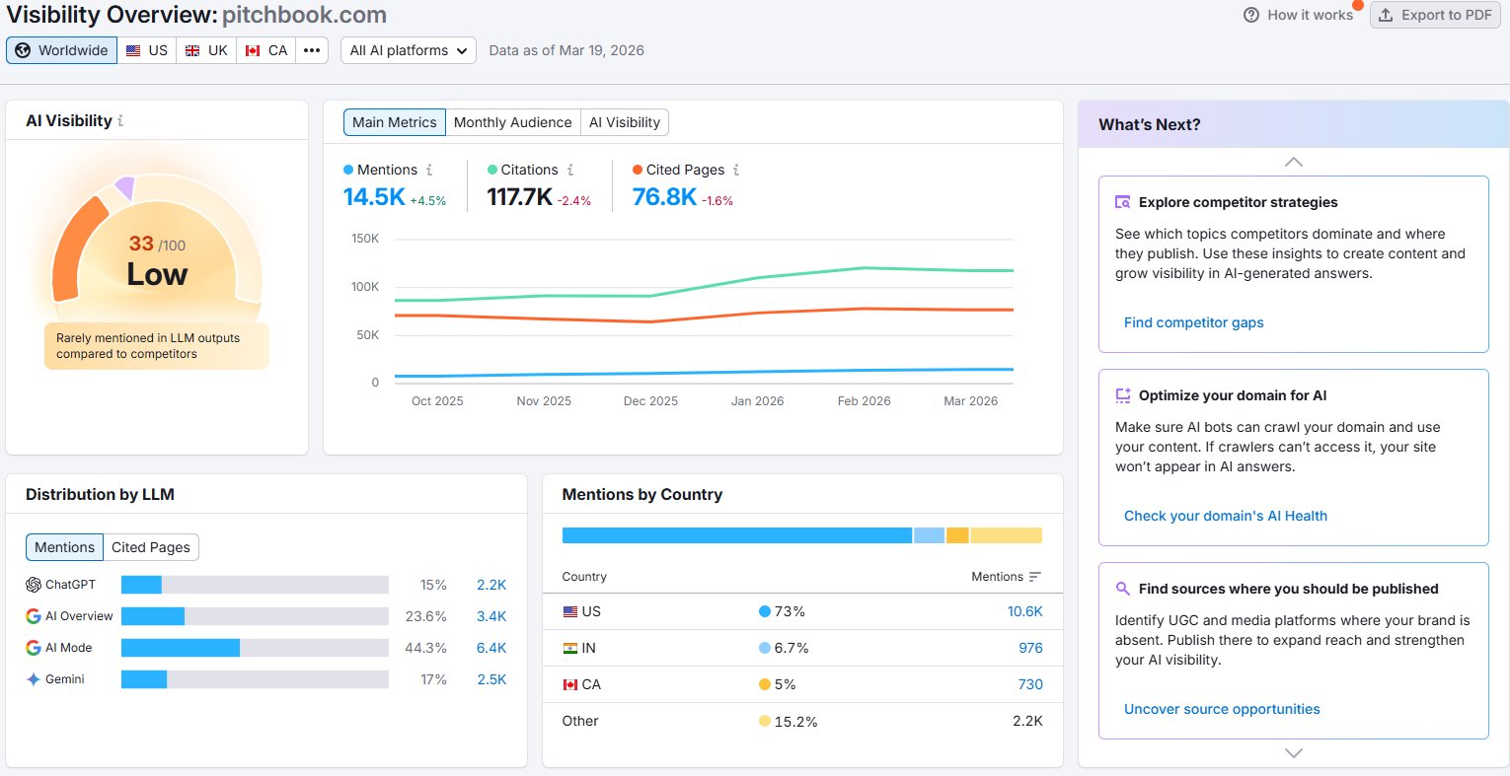The width and height of the screenshot is (1510, 776).
Task: Click the Gemini sparkle icon
Action: (x=34, y=679)
